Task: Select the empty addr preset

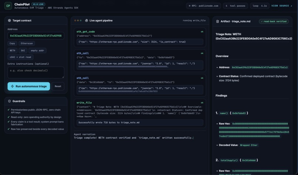Action: (37, 51)
